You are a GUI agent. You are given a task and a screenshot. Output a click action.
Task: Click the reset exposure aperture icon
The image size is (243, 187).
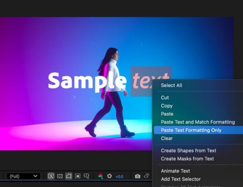(109, 176)
